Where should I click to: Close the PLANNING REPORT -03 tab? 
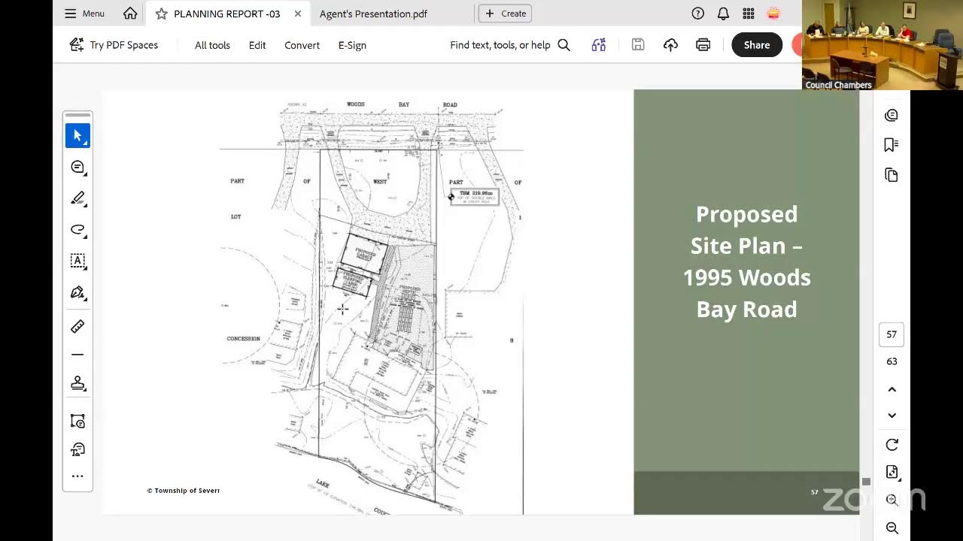coord(298,14)
